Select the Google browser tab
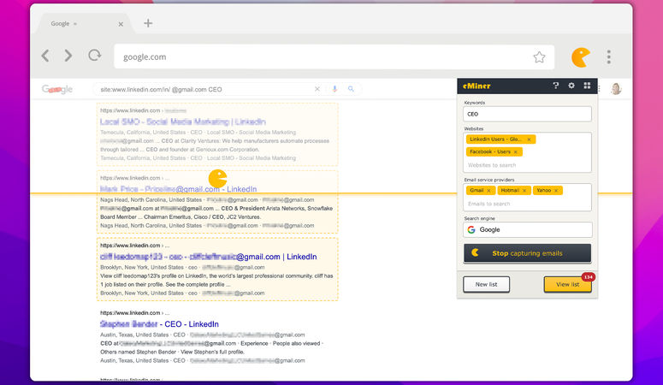 [x=85, y=24]
